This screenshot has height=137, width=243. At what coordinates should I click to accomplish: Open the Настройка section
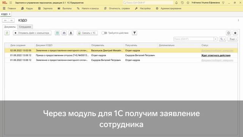pos(143,8)
